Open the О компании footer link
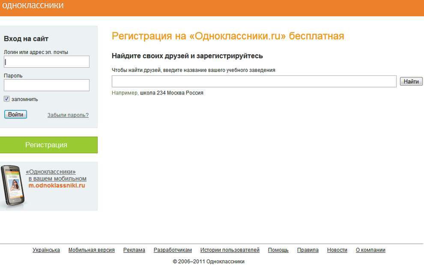Screen dimensions: 424x265 coord(370,250)
